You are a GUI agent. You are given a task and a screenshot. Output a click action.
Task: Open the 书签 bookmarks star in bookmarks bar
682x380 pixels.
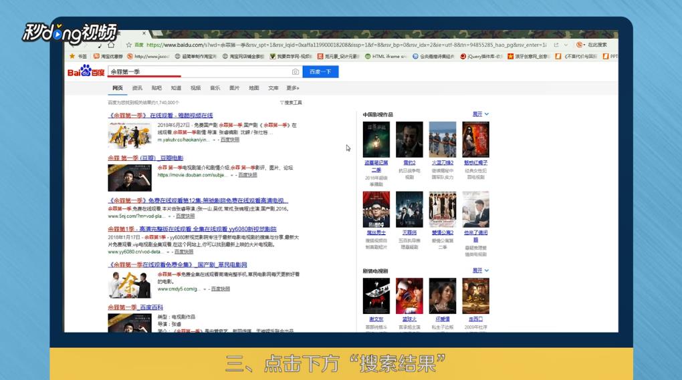(78, 57)
